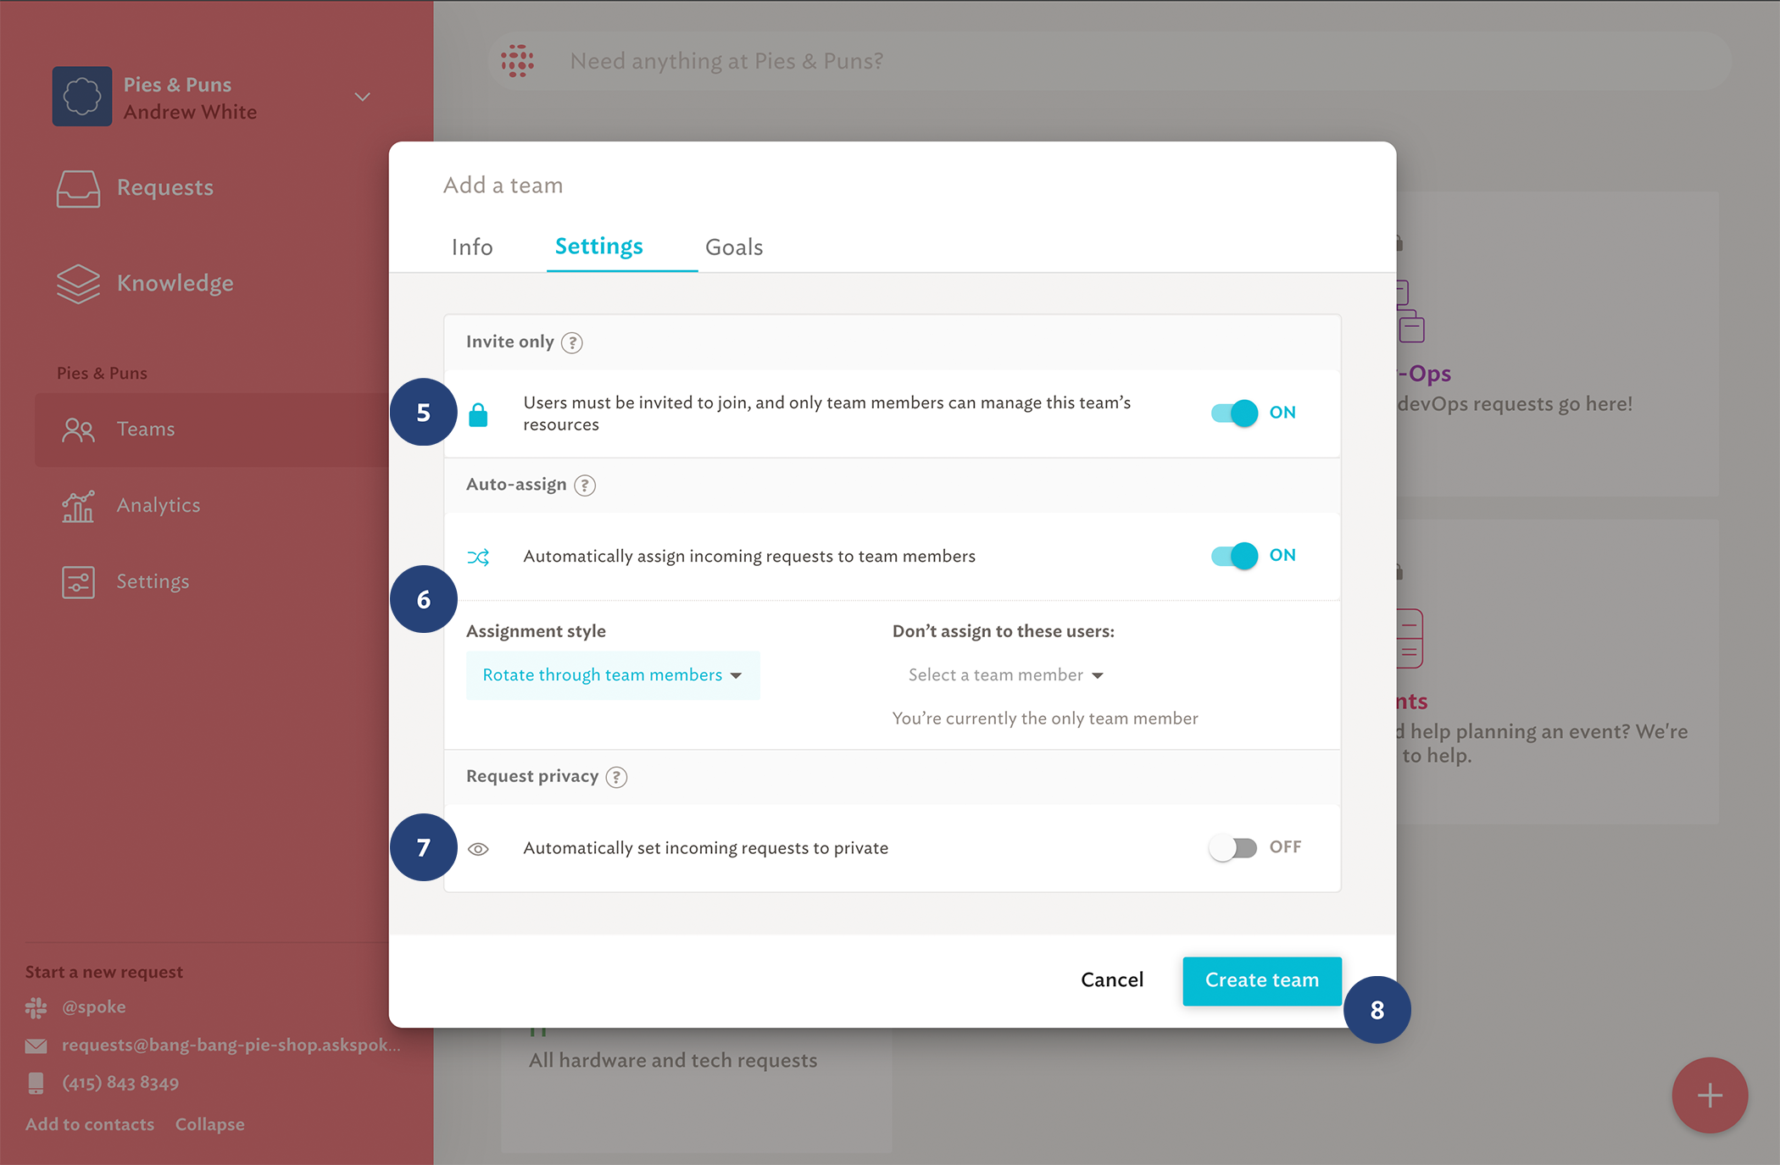Click the devOps requests go here! text

click(x=1515, y=404)
